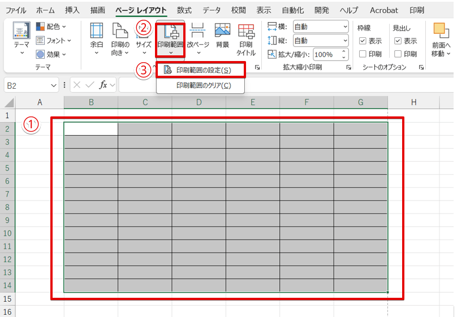Switch to the 開発 tab
This screenshot has height=317, width=470.
pos(322,10)
